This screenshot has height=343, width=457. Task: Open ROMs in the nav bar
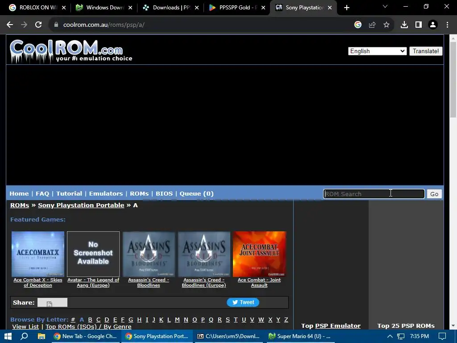point(139,194)
